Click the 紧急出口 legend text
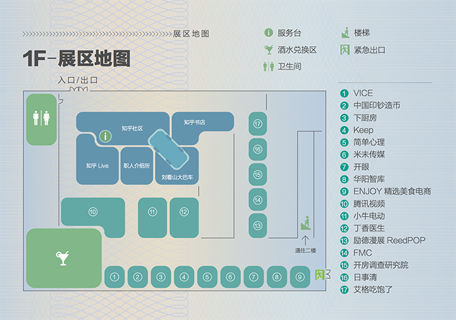456x320 pixels. click(x=369, y=50)
